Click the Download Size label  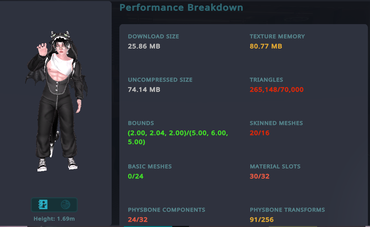click(153, 36)
